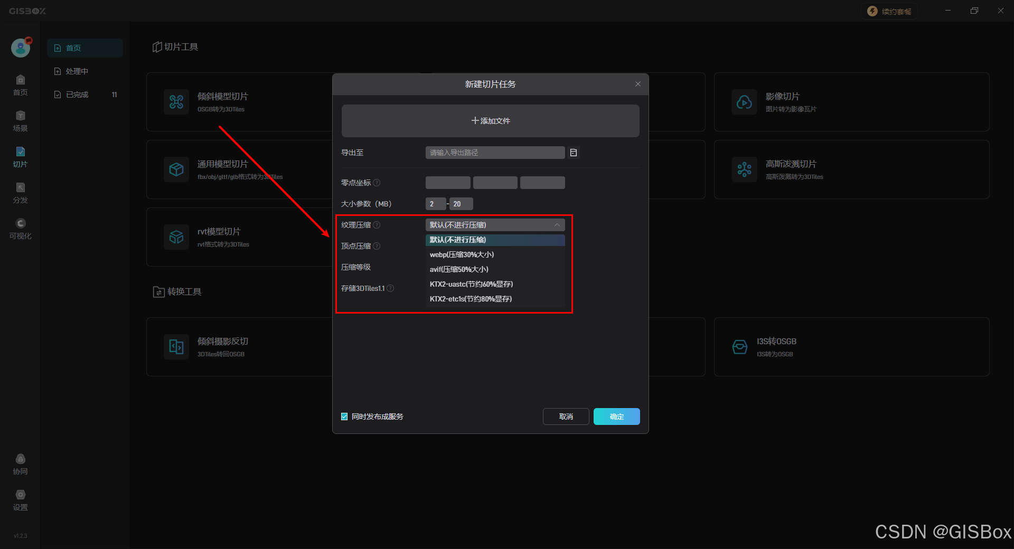1014x549 pixels.
Task: Click the I3S转OSGB icon
Action: tap(740, 347)
